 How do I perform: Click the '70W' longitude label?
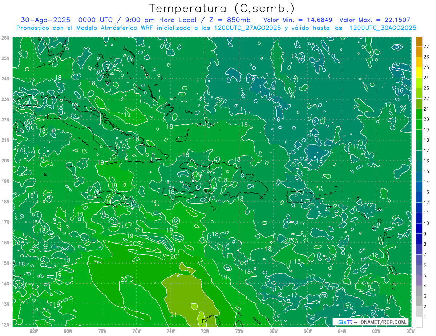(x=239, y=331)
